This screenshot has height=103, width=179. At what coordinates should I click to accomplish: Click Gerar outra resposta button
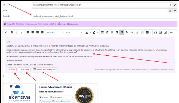(x=45, y=69)
